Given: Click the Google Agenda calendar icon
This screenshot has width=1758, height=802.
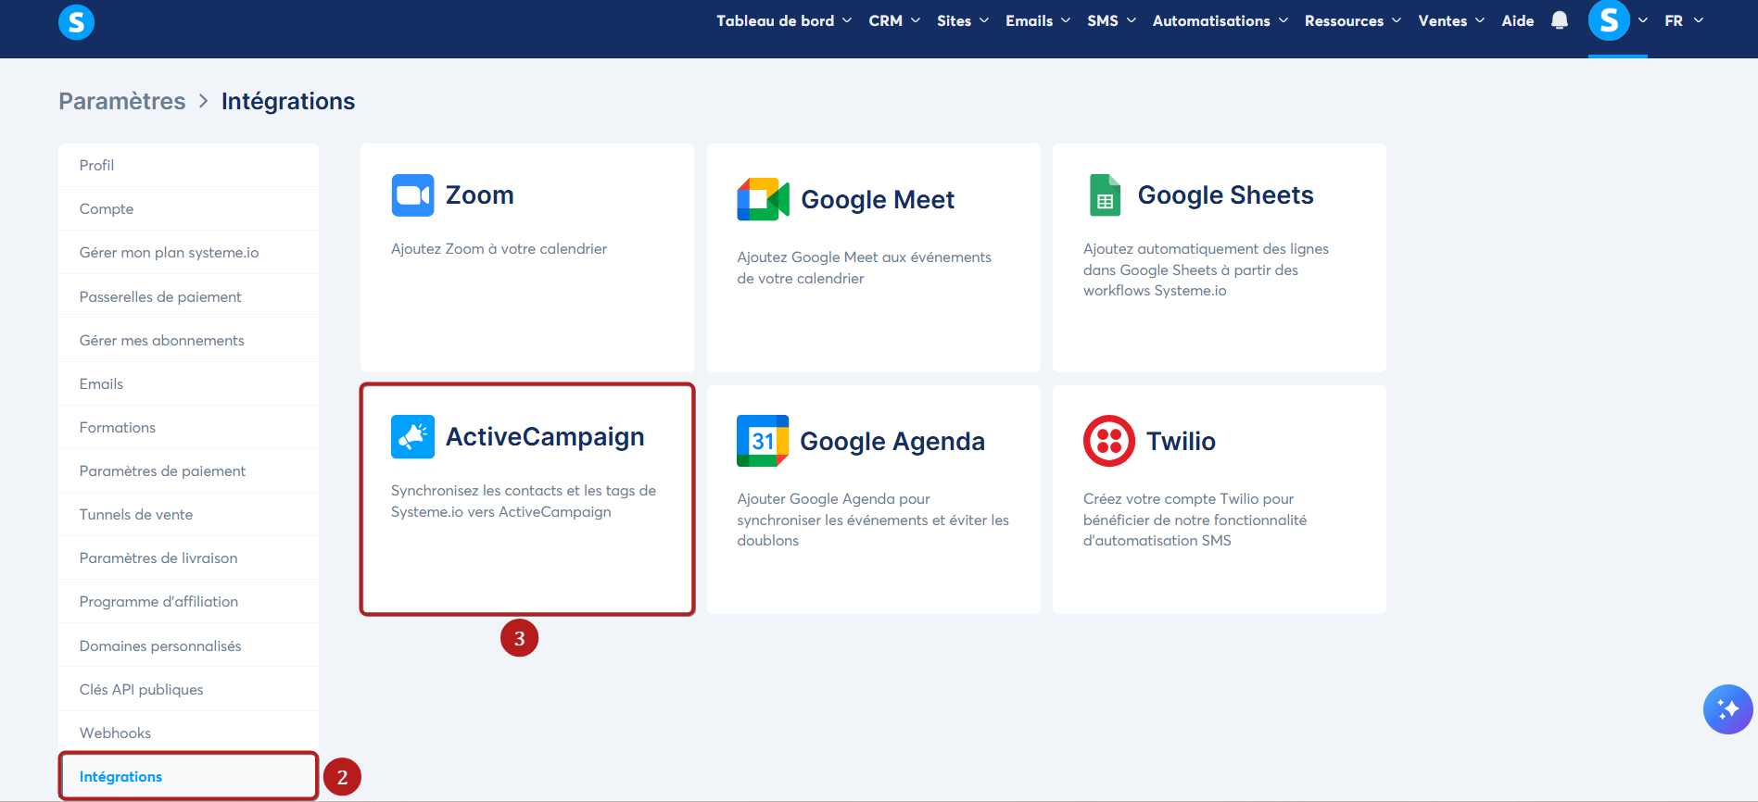Looking at the screenshot, I should click(763, 441).
